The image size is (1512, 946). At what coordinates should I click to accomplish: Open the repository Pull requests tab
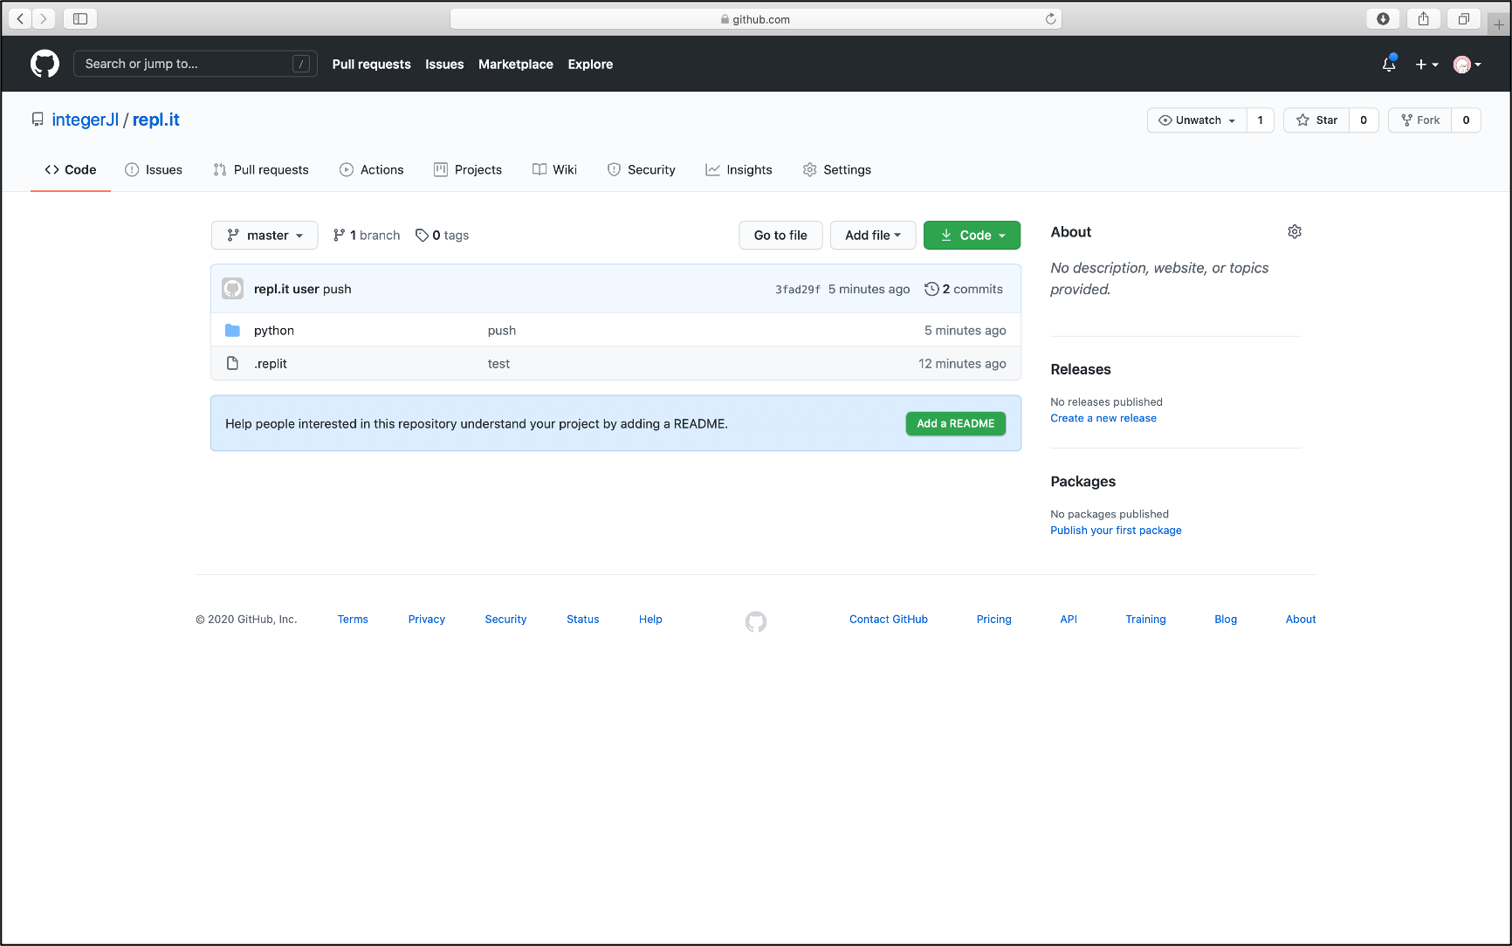261,169
